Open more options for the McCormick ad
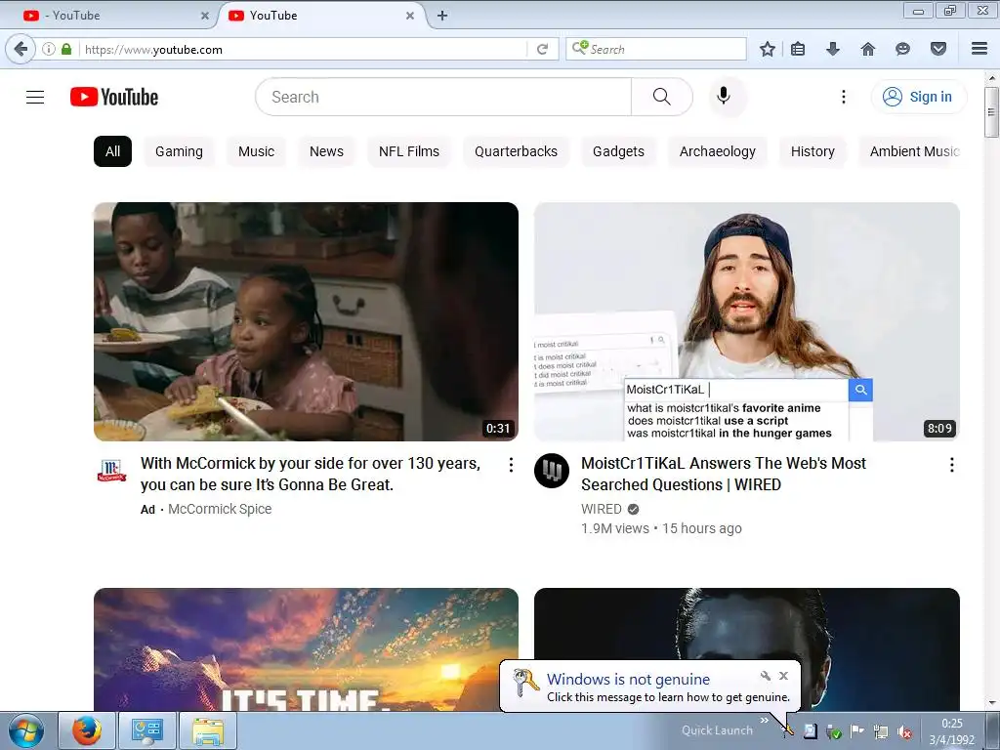This screenshot has height=750, width=1000. click(x=511, y=465)
